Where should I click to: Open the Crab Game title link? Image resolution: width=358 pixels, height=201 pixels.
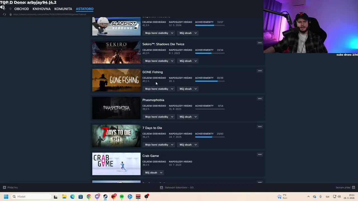pyautogui.click(x=150, y=156)
